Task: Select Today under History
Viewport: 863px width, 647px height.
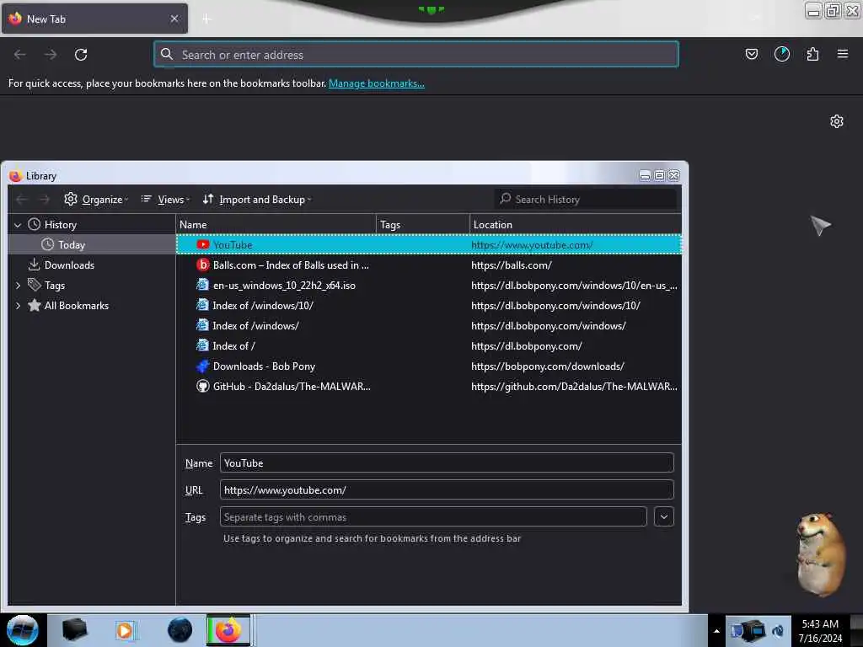Action: point(71,245)
